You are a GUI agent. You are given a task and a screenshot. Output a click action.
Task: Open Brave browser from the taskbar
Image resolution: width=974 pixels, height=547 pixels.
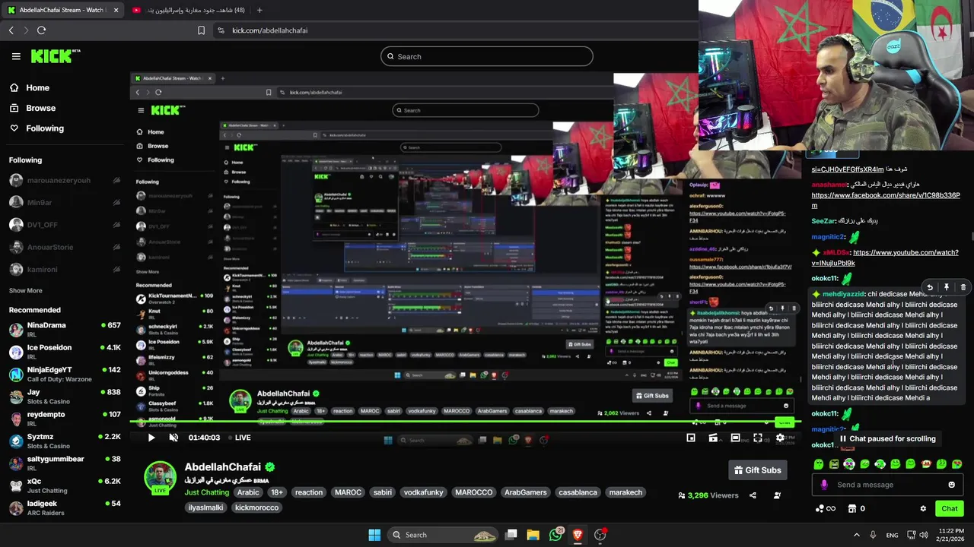(577, 535)
